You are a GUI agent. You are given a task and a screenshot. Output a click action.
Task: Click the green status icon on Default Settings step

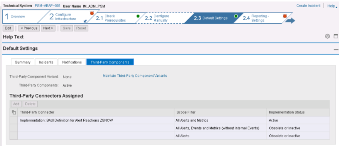(236, 16)
